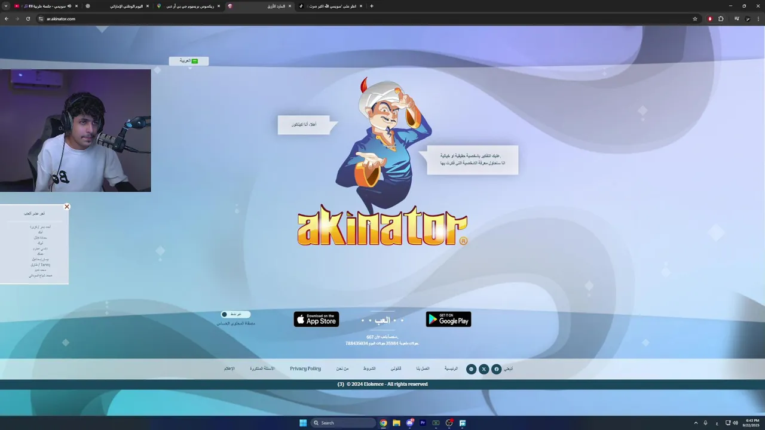This screenshot has height=430, width=765.
Task: Click the browser back arrow
Action: tap(7, 19)
